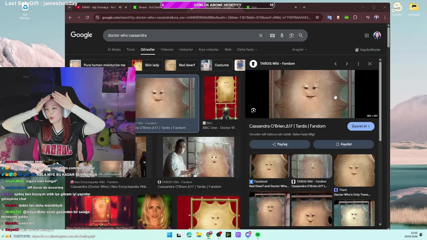Click the page vertical scrollbar
This screenshot has width=427, height=240.
point(388,37)
